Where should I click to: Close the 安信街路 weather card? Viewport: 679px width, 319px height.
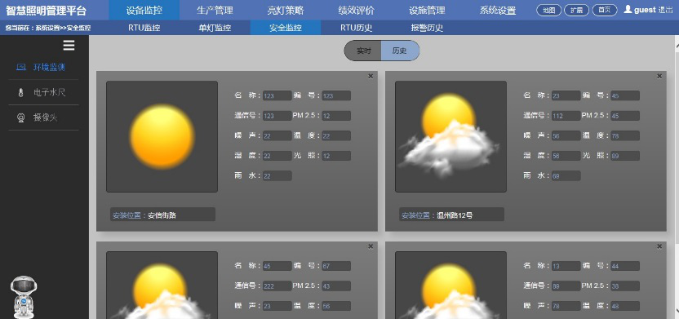[x=371, y=76]
